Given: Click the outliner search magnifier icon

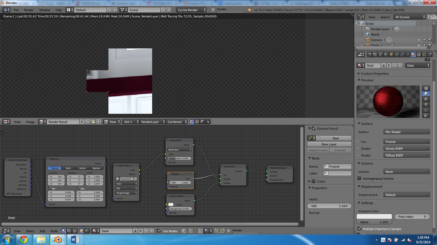Looking at the screenshot, I should click(x=430, y=17).
